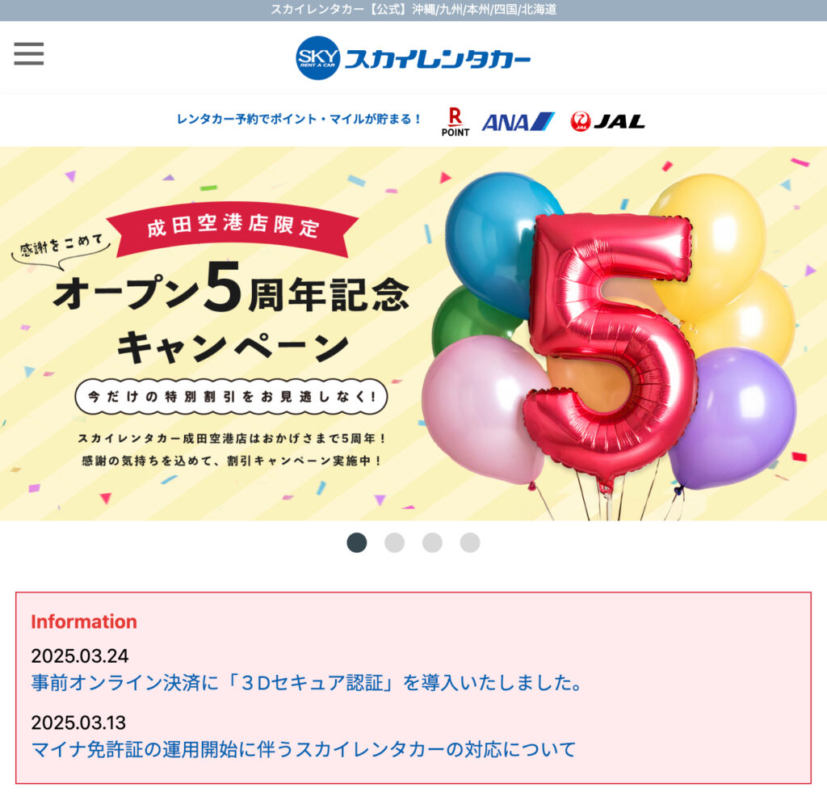Click the 2025.03.24 news date
The image size is (827, 809).
tap(80, 656)
